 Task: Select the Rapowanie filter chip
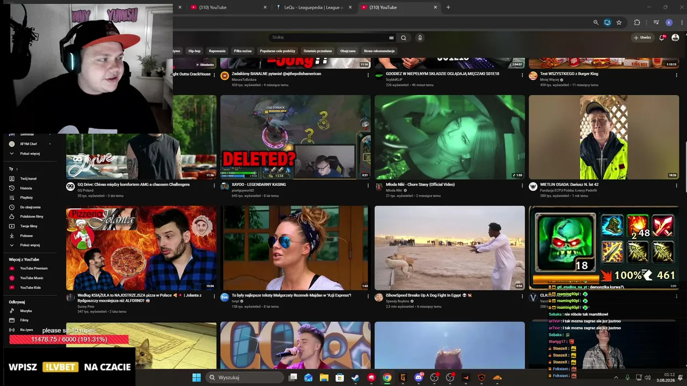pyautogui.click(x=217, y=51)
